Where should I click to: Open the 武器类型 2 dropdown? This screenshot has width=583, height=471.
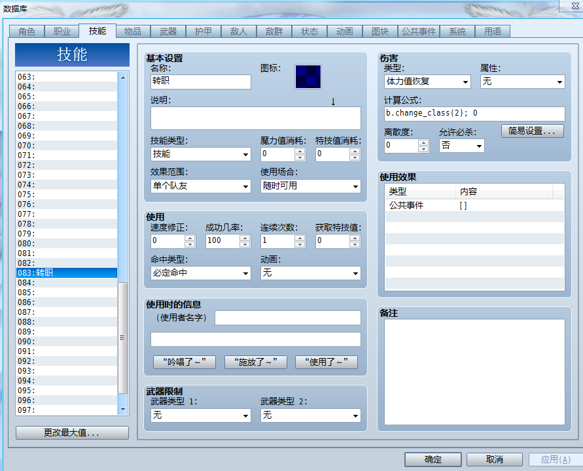point(310,415)
